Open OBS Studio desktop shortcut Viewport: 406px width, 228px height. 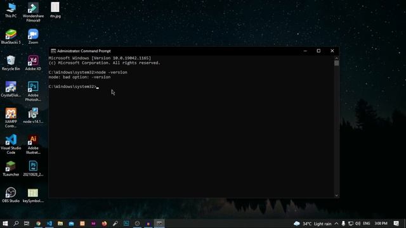[11, 195]
